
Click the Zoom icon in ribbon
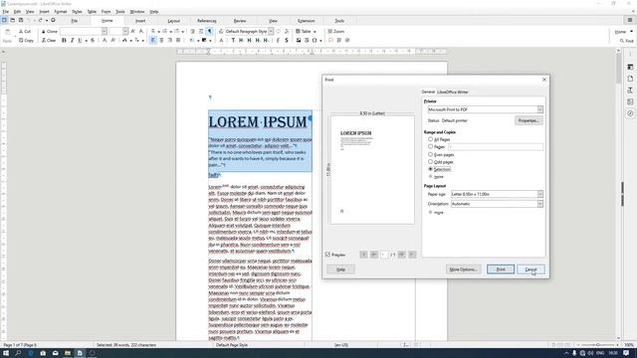pos(336,31)
